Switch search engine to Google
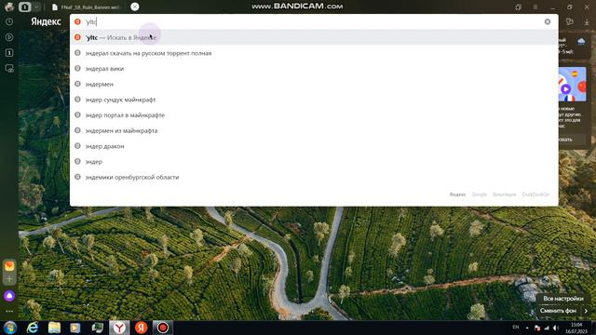Image resolution: width=596 pixels, height=335 pixels. [479, 194]
